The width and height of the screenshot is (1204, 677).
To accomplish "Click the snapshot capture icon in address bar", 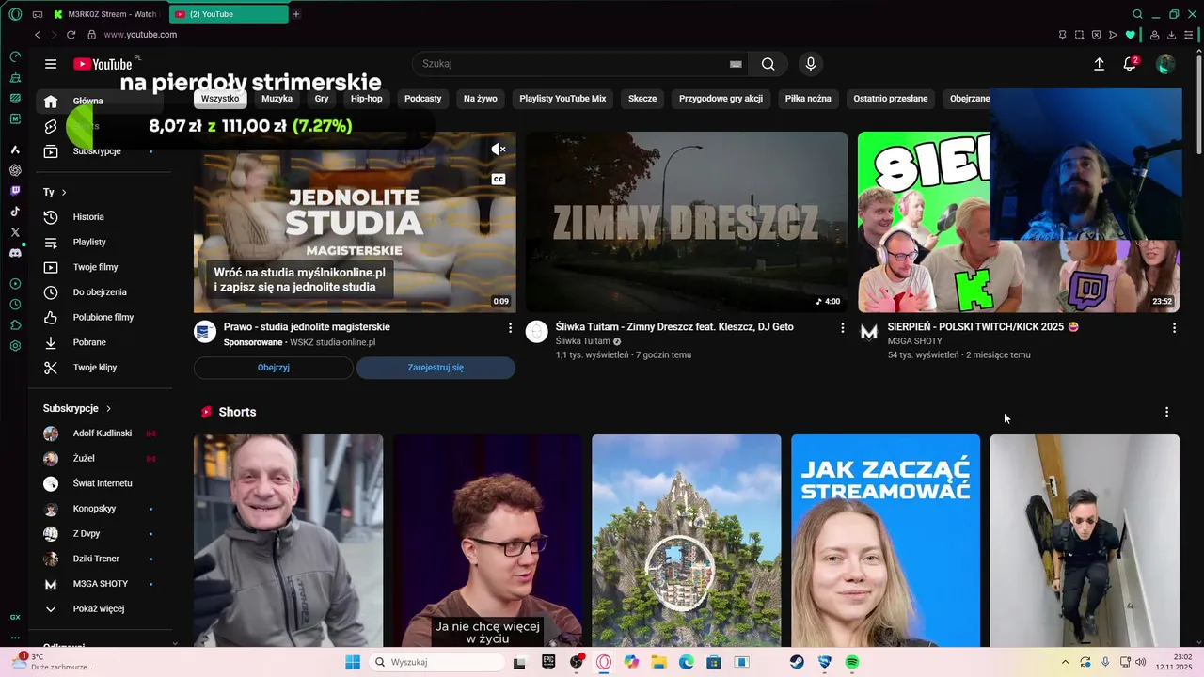I will click(x=1079, y=35).
